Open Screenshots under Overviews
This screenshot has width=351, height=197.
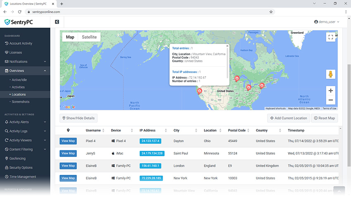coord(21,102)
